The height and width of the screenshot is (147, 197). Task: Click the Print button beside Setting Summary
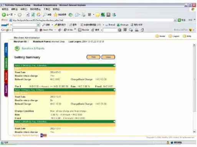pyautogui.click(x=93, y=57)
